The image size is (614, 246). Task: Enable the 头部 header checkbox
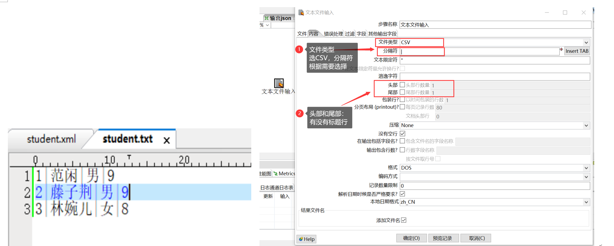click(x=402, y=85)
